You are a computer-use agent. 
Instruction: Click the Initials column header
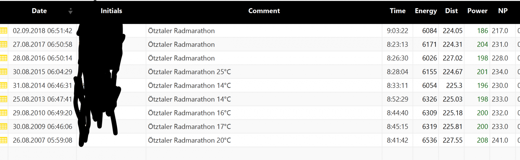pos(111,11)
